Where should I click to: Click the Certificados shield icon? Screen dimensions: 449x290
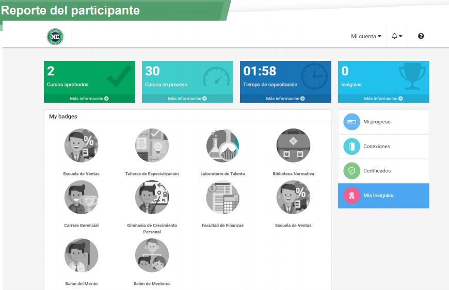(351, 171)
